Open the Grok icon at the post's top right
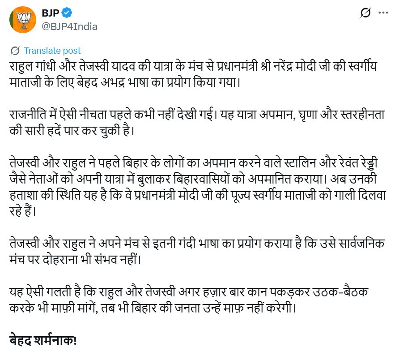The image size is (399, 351). tap(365, 13)
